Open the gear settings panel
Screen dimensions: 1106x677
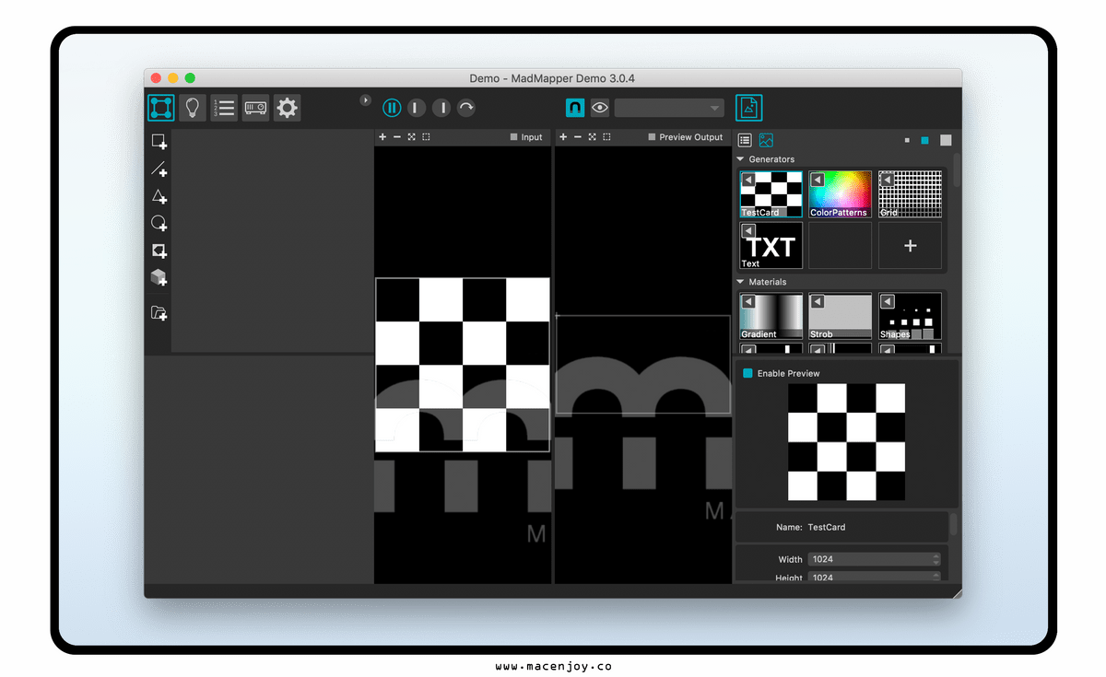pyautogui.click(x=288, y=108)
